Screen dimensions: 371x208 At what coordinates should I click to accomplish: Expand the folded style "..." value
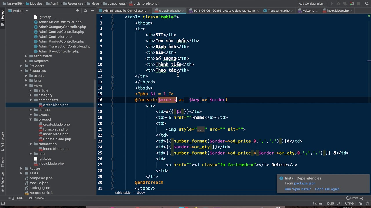point(201,129)
